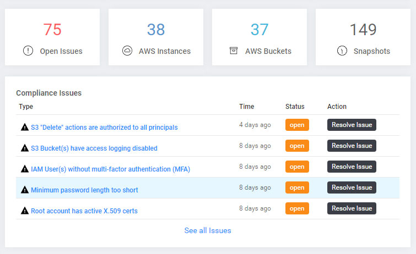416x254 pixels.
Task: Click open status badge on IAM User(s) row
Action: click(297, 167)
